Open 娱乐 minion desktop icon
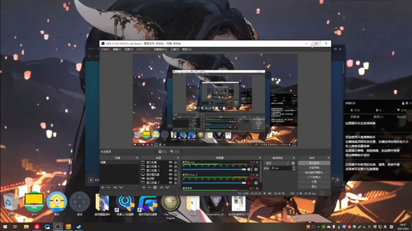The height and width of the screenshot is (231, 412). pos(57,203)
